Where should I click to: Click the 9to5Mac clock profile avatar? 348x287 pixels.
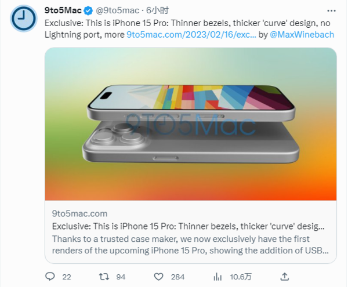tap(23, 20)
